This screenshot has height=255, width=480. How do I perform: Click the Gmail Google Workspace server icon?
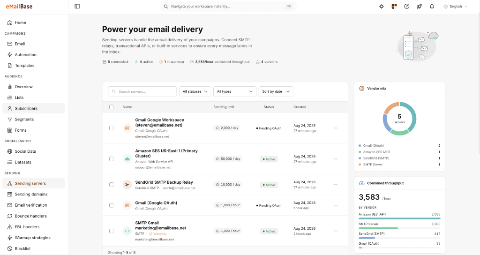coord(127,128)
